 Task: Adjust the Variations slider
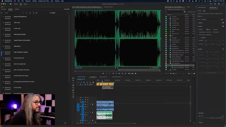point(213,44)
